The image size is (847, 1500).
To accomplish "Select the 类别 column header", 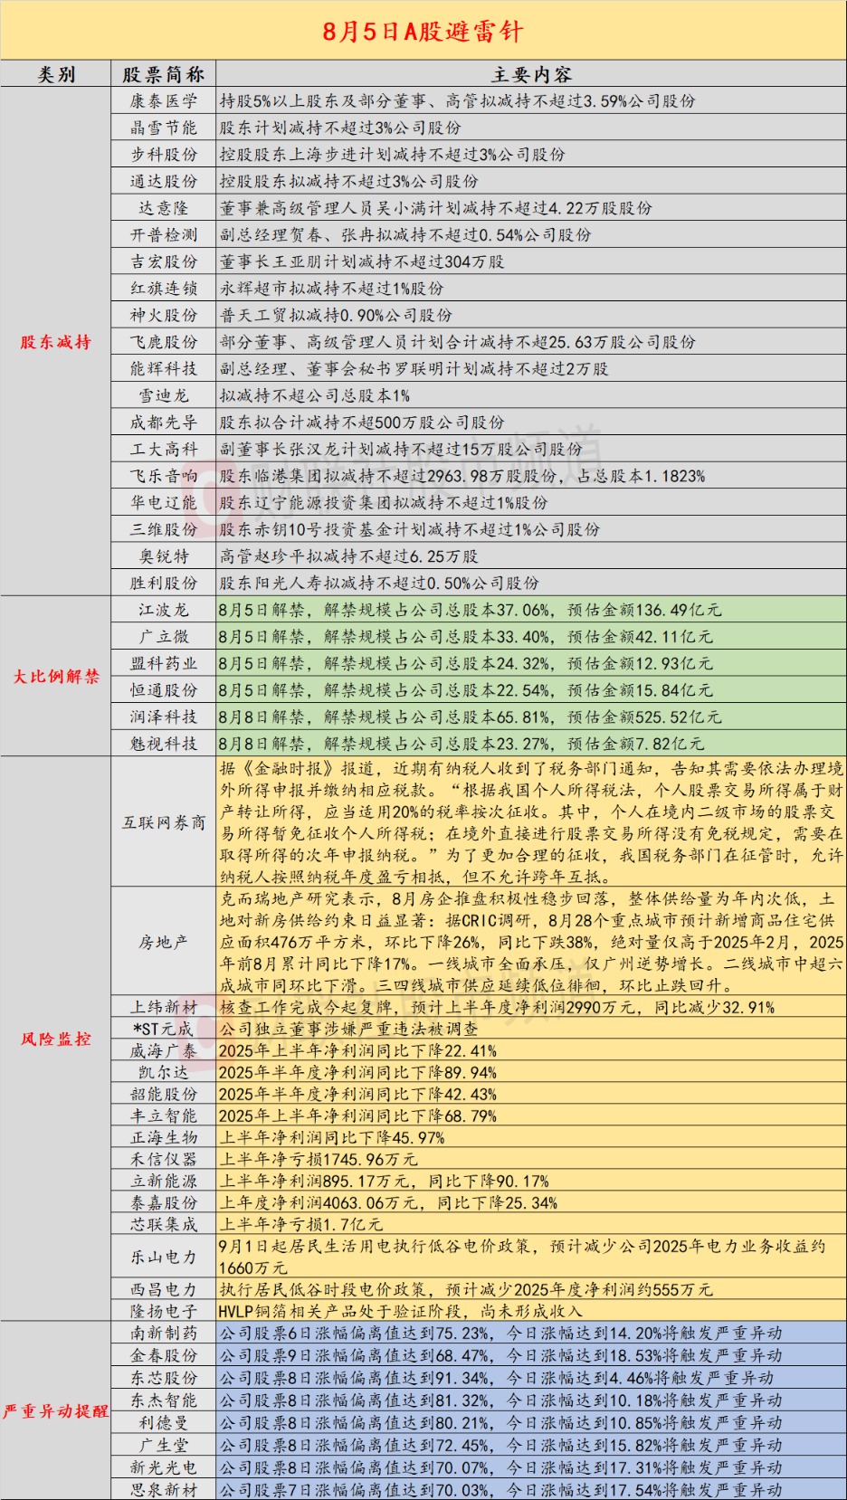I will (56, 74).
